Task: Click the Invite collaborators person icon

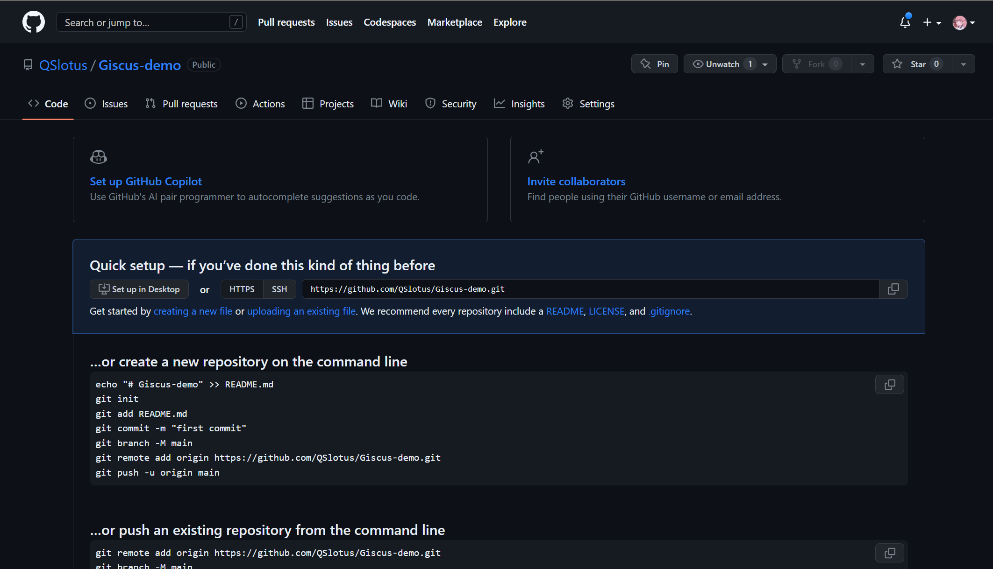Action: [536, 157]
